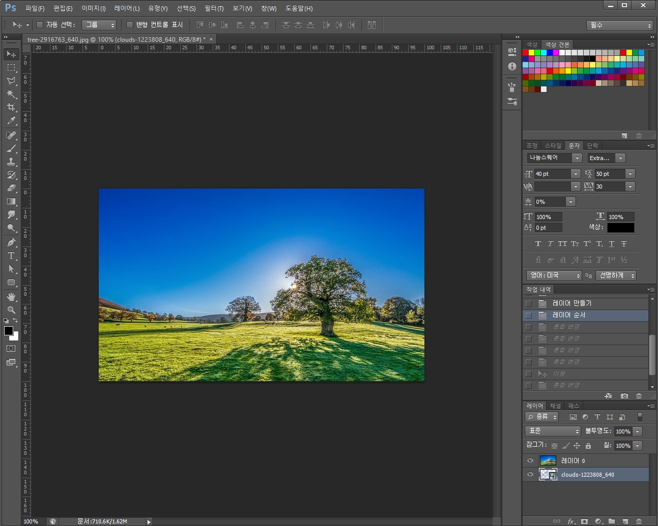Select the Clone Stamp tool
Viewport: 658px width, 526px height.
click(11, 162)
